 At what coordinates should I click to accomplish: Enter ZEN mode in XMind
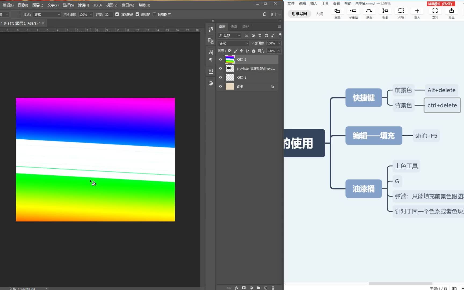coord(435,13)
